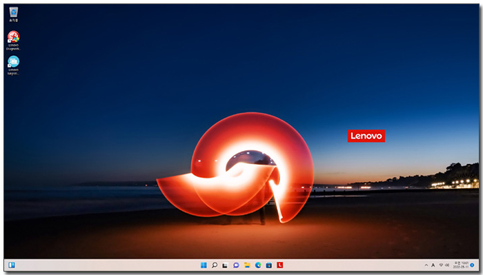The image size is (483, 275).
Task: Open Microsoft Store from the taskbar
Action: click(x=269, y=265)
